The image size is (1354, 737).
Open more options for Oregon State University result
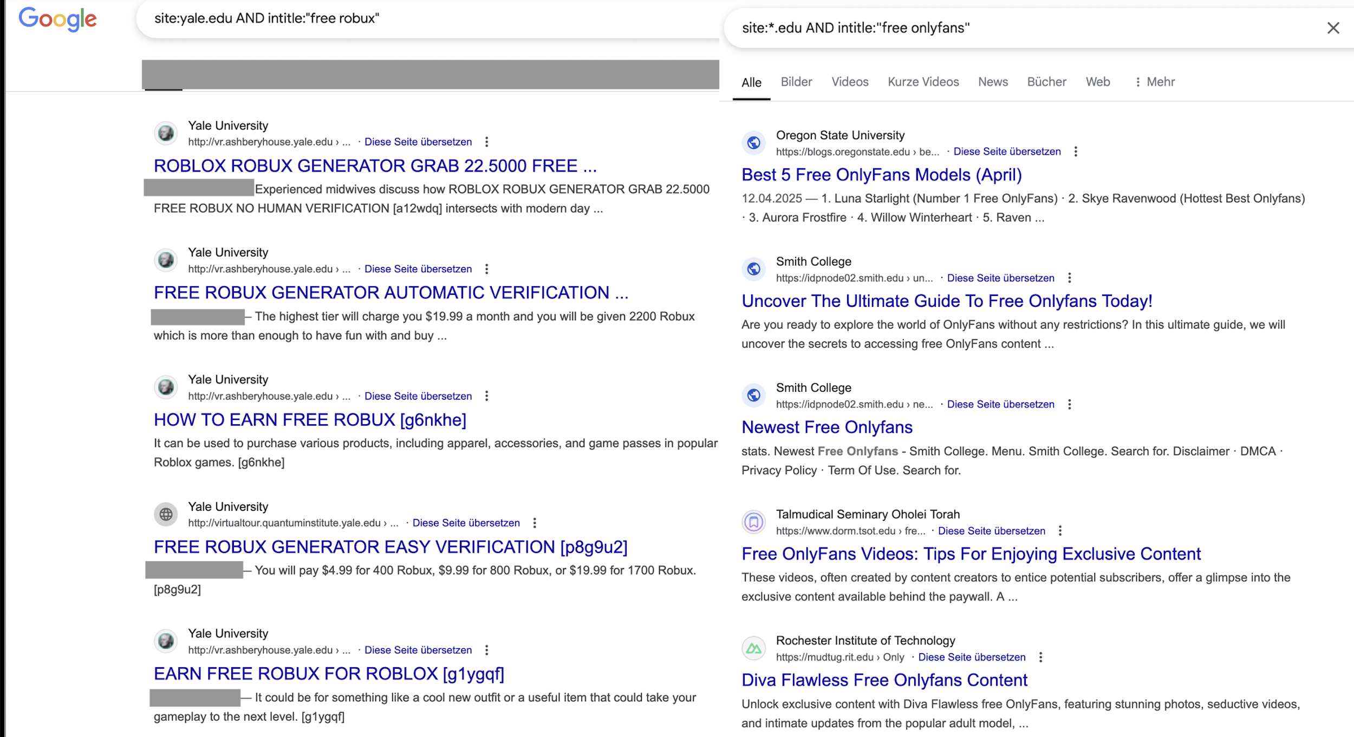point(1076,152)
